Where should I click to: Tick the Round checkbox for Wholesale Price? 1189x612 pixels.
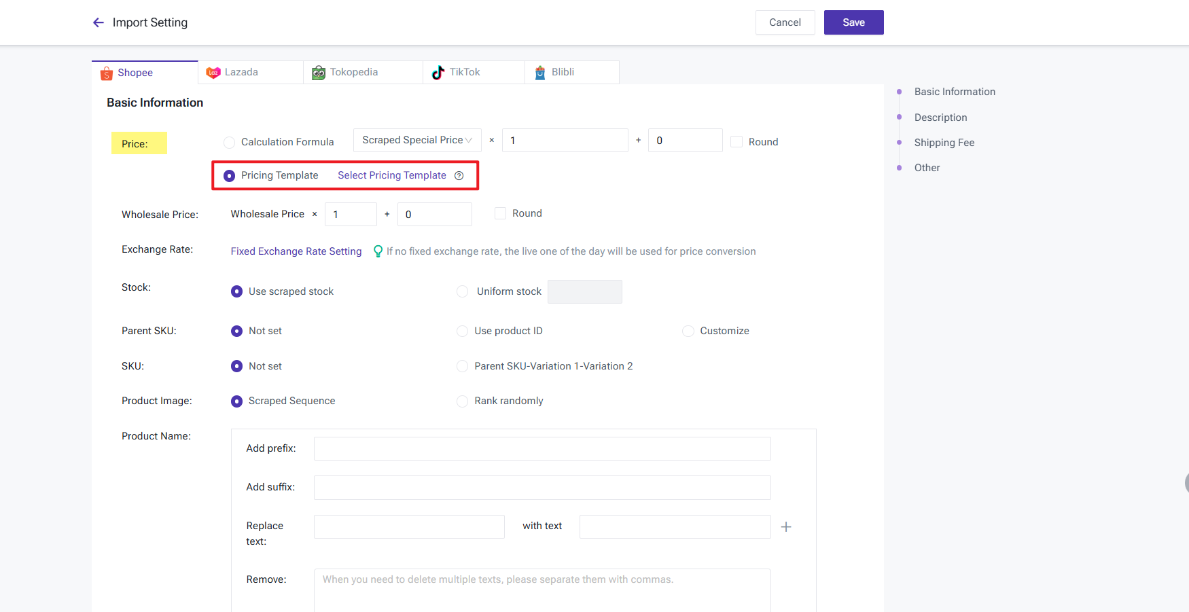pos(501,214)
